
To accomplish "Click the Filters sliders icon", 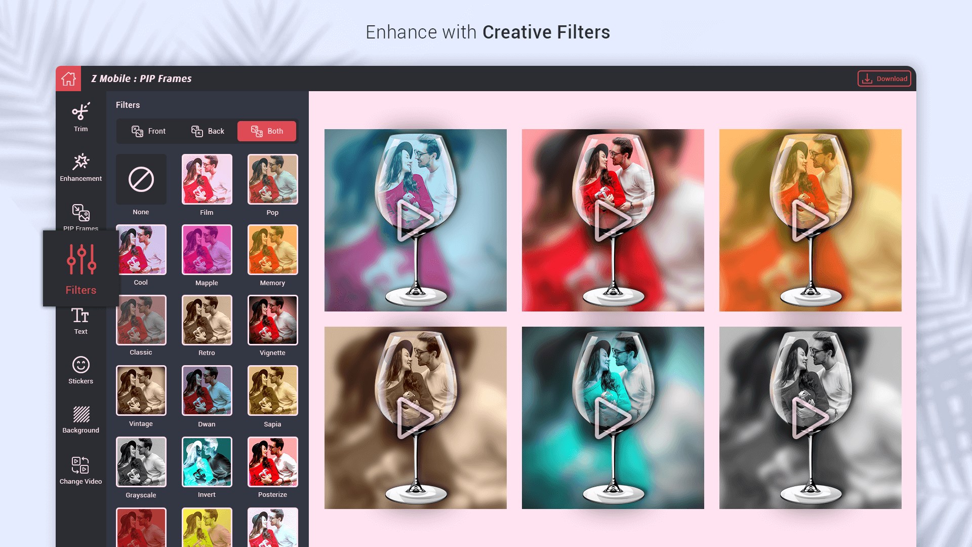I will point(81,259).
